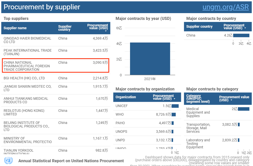Click "China" in the Redlotus row
Viewport: 253px width, 166px height.
(63, 111)
